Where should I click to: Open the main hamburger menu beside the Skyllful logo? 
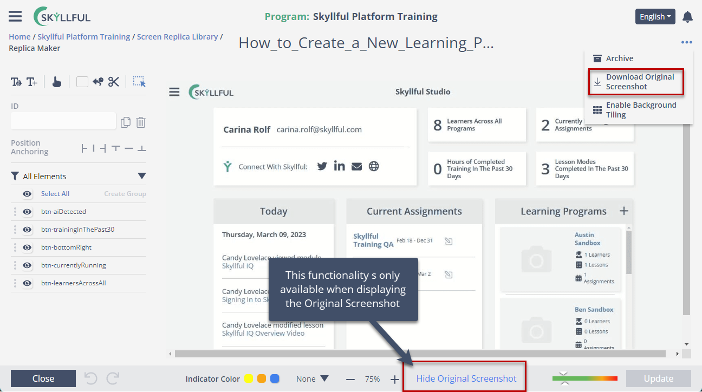(x=15, y=16)
